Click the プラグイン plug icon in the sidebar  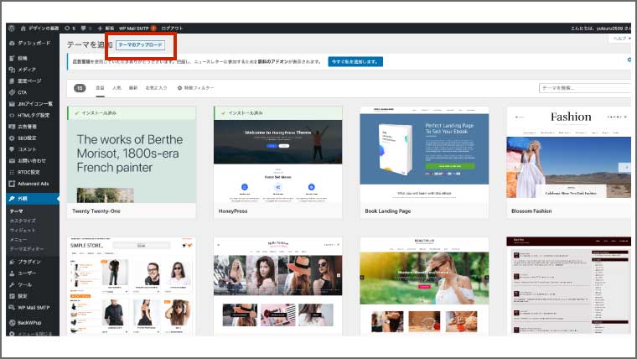pos(12,262)
